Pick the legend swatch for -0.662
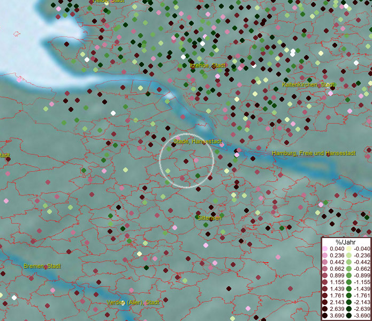Image resolution: width=372 pixels, height=321 pixels. pos(349,269)
